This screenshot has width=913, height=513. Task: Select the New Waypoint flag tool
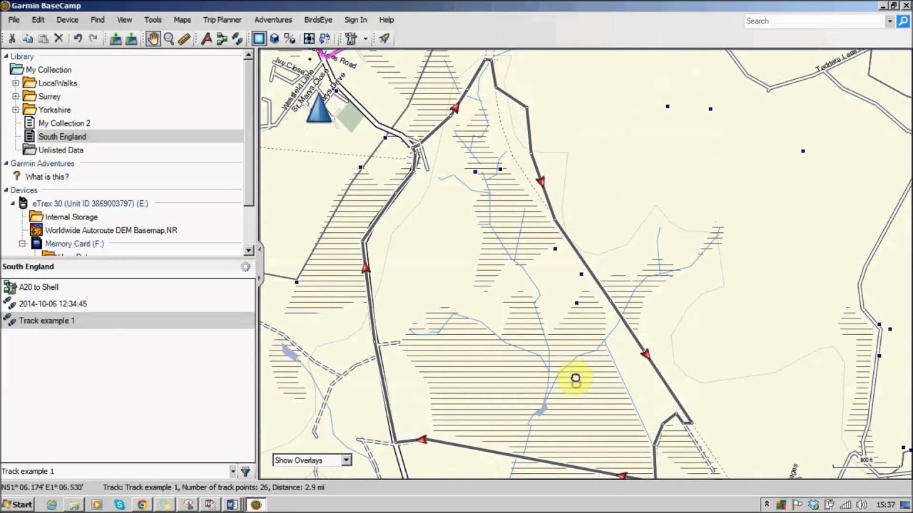point(207,38)
